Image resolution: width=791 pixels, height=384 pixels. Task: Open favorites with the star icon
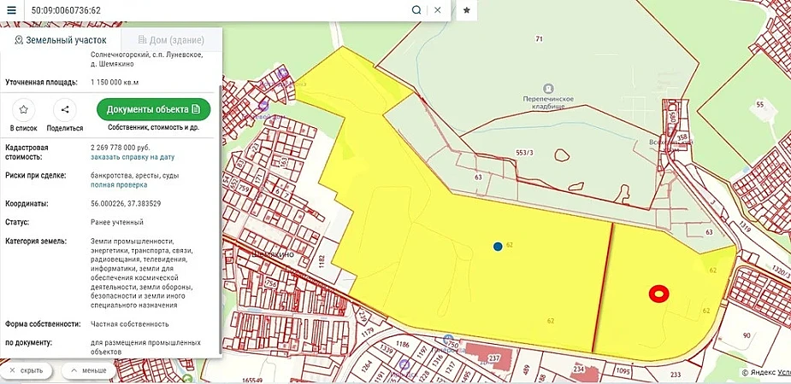(467, 10)
